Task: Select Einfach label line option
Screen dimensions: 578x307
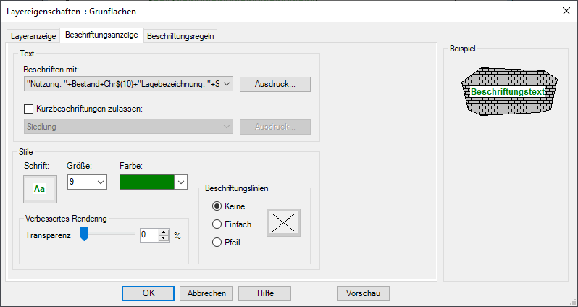Action: click(217, 224)
